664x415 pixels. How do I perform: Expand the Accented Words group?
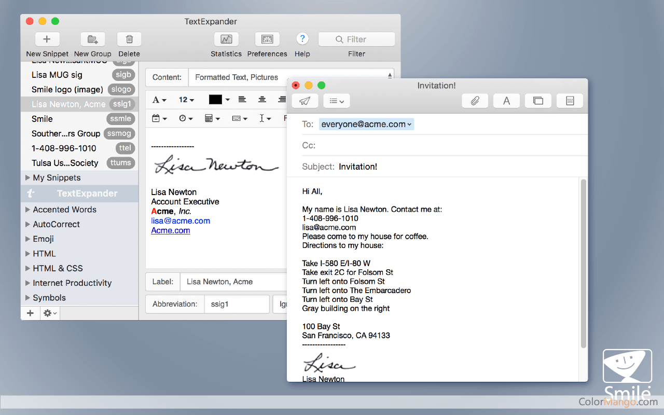[27, 210]
